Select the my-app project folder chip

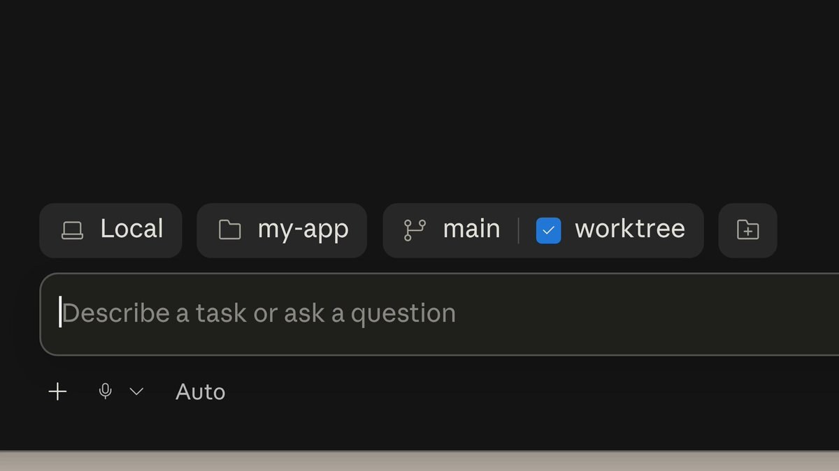(282, 230)
